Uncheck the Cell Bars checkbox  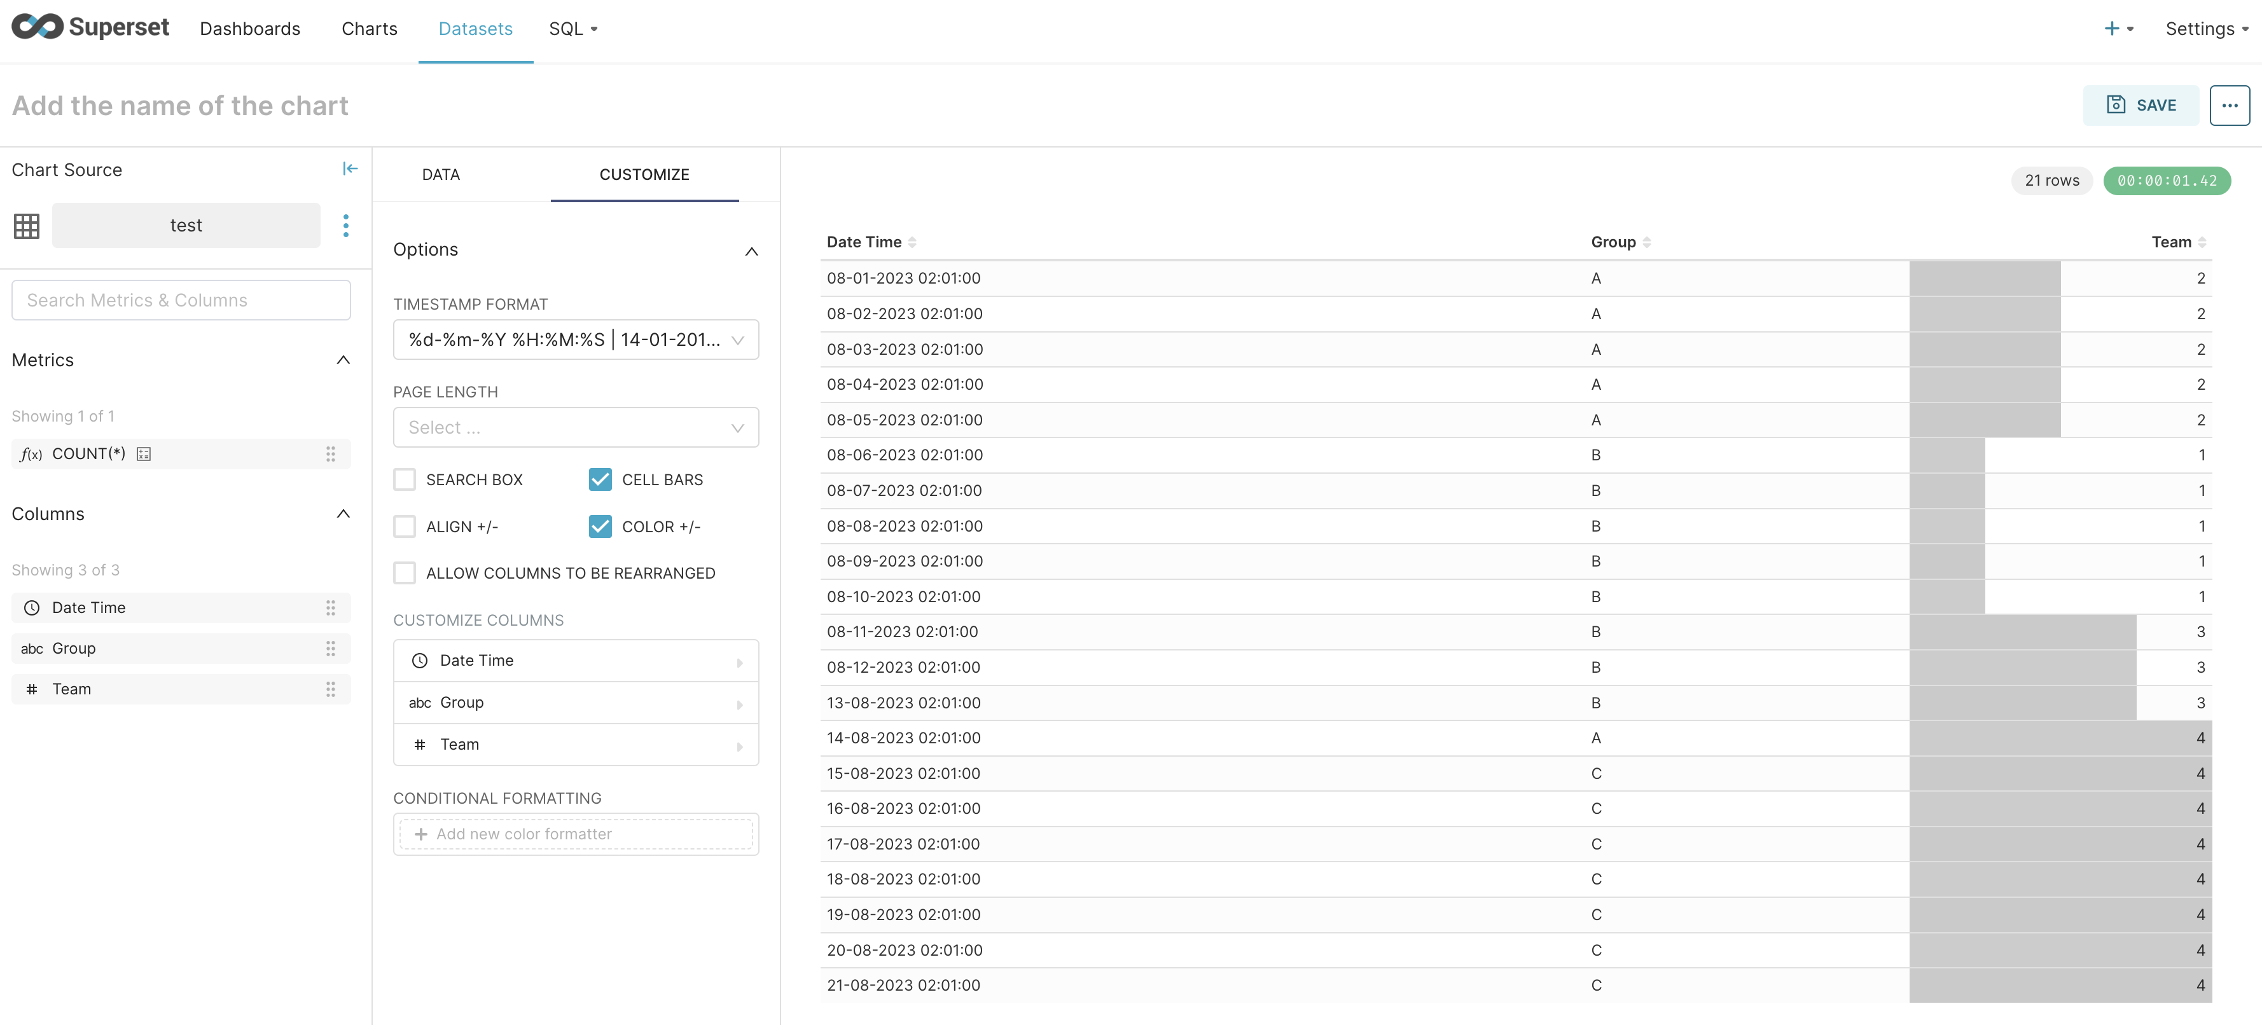(600, 479)
